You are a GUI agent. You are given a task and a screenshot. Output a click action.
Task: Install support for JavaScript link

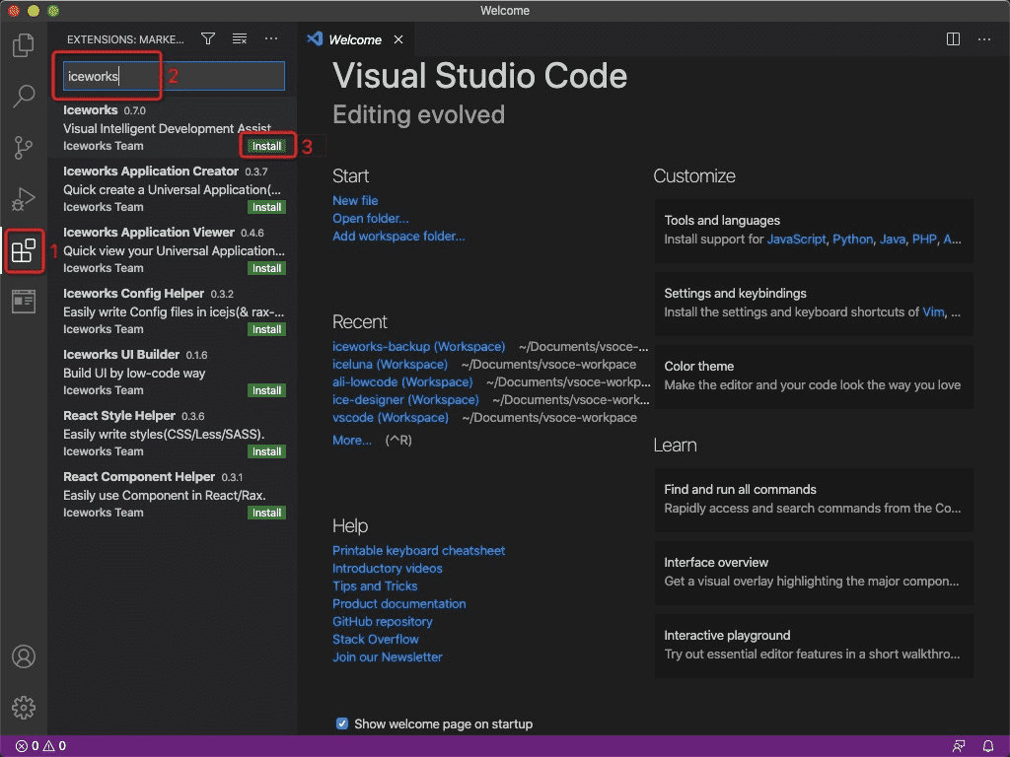[x=796, y=240]
